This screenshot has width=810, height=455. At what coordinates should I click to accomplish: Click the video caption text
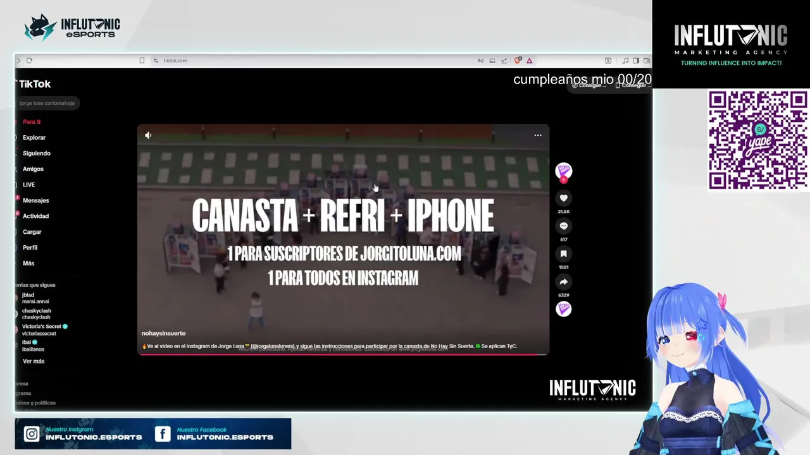(x=329, y=346)
